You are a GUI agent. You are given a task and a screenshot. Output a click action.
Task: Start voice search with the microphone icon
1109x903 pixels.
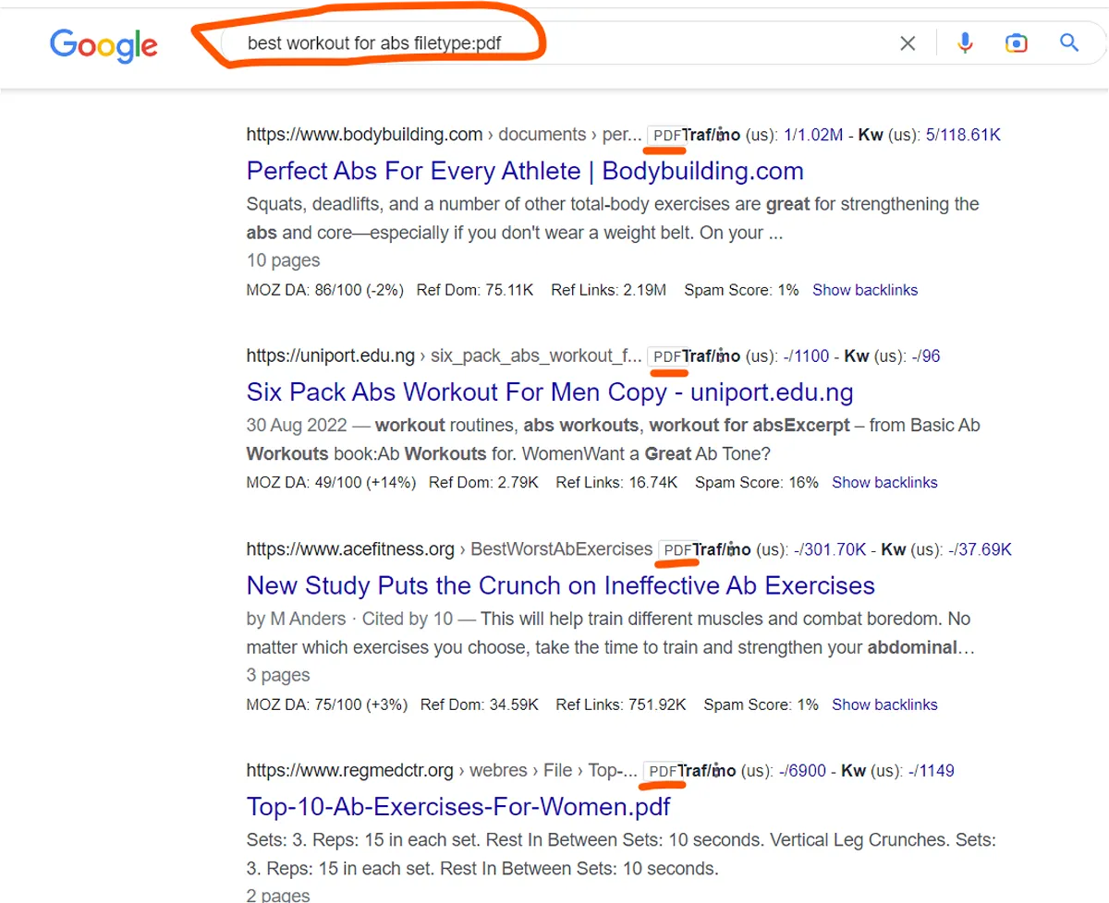pyautogui.click(x=965, y=42)
